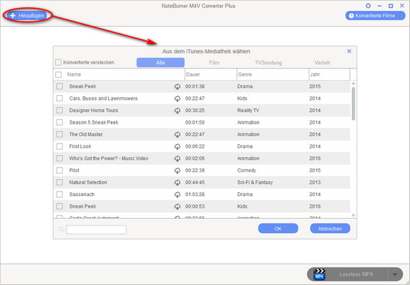This screenshot has width=410, height=285.
Task: Select Season 5 Sneak Peek title text
Action: point(94,122)
